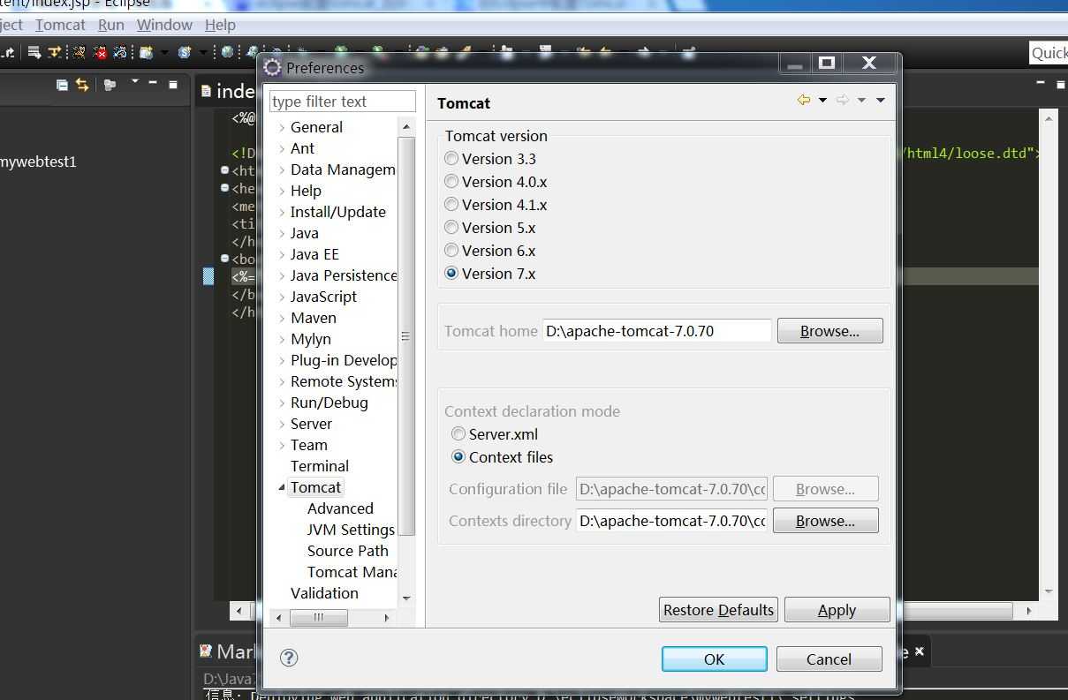This screenshot has height=700, width=1068.
Task: Click the Help question mark icon
Action: tap(289, 657)
